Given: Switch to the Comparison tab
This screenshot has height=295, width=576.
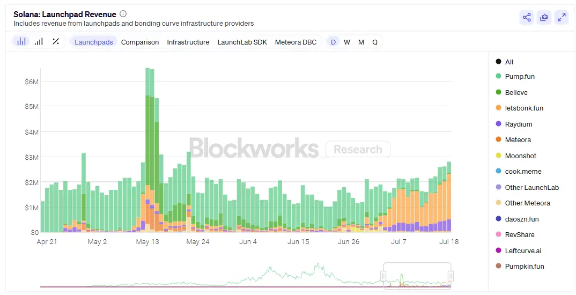Looking at the screenshot, I should 140,42.
